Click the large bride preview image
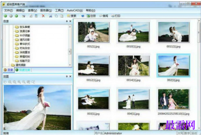Screen dimensions: 201x135 pyautogui.click(x=37, y=107)
